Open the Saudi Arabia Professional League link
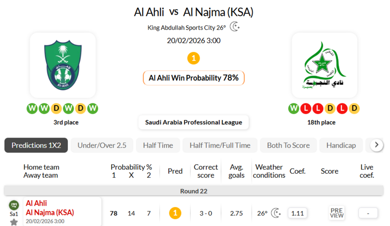390x226 pixels. [x=194, y=122]
